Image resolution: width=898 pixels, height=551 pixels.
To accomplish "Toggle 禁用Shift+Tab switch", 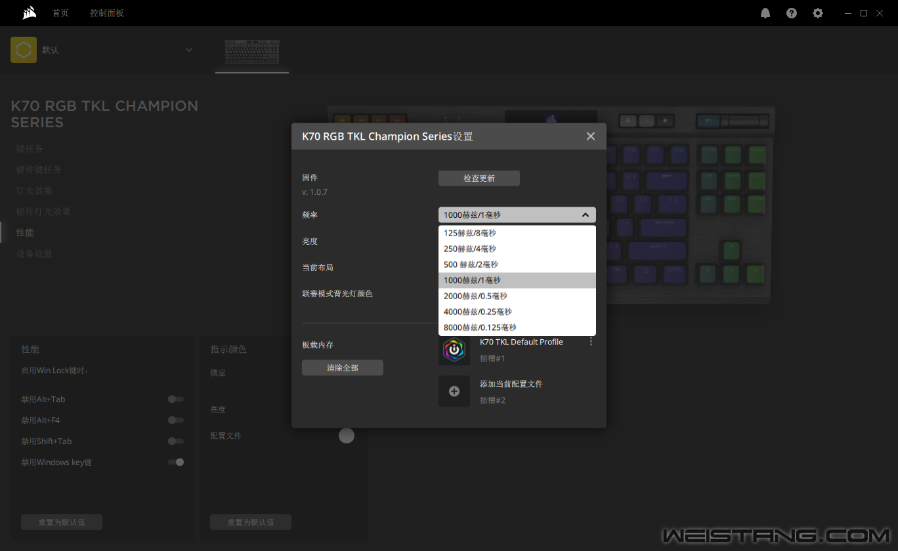I will pyautogui.click(x=176, y=441).
